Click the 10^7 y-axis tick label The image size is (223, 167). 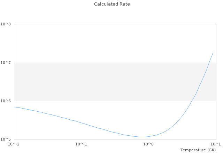[x=6, y=63]
